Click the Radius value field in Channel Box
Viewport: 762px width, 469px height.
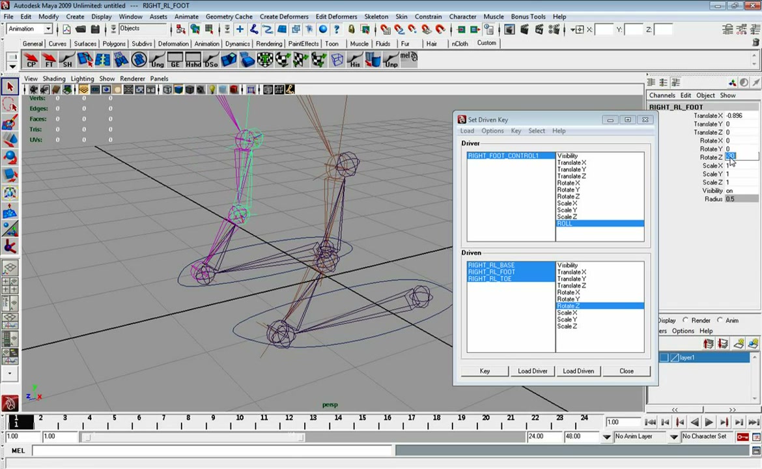coord(741,199)
